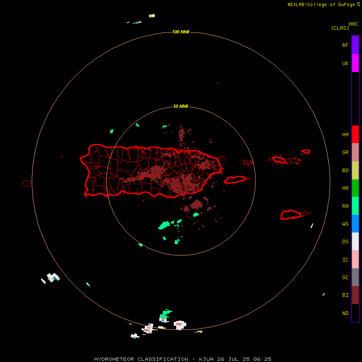
Task: Click the ND black legend swatch
Action: (x=355, y=313)
